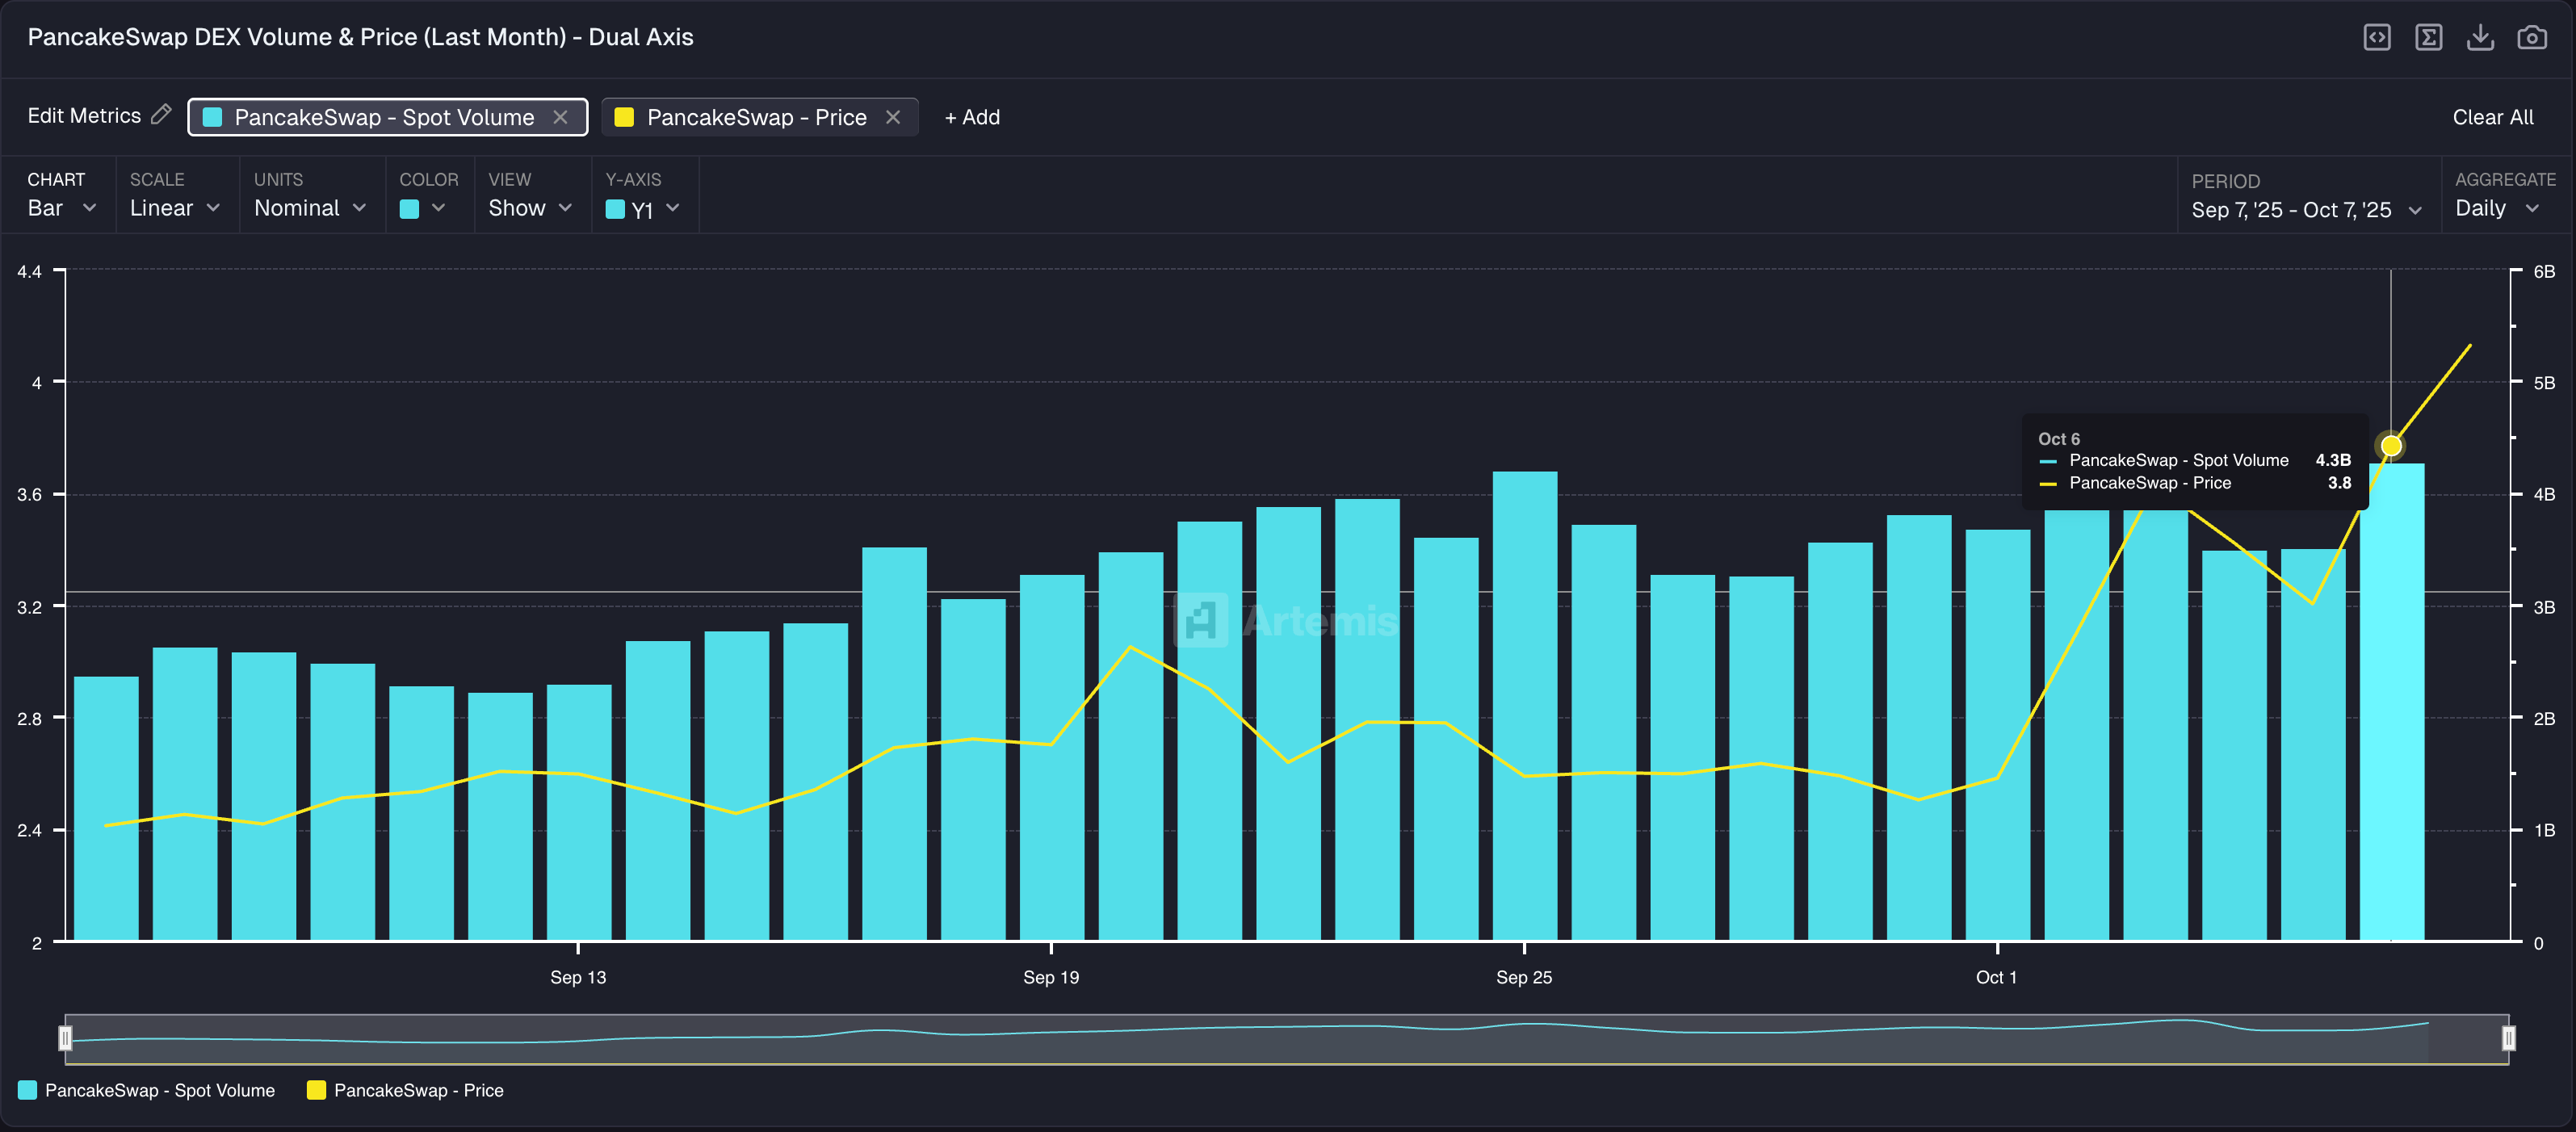Take a chart screenshot with camera icon
This screenshot has width=2576, height=1132.
coord(2531,38)
